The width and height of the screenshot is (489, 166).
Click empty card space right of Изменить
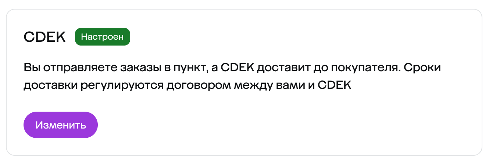(257, 125)
